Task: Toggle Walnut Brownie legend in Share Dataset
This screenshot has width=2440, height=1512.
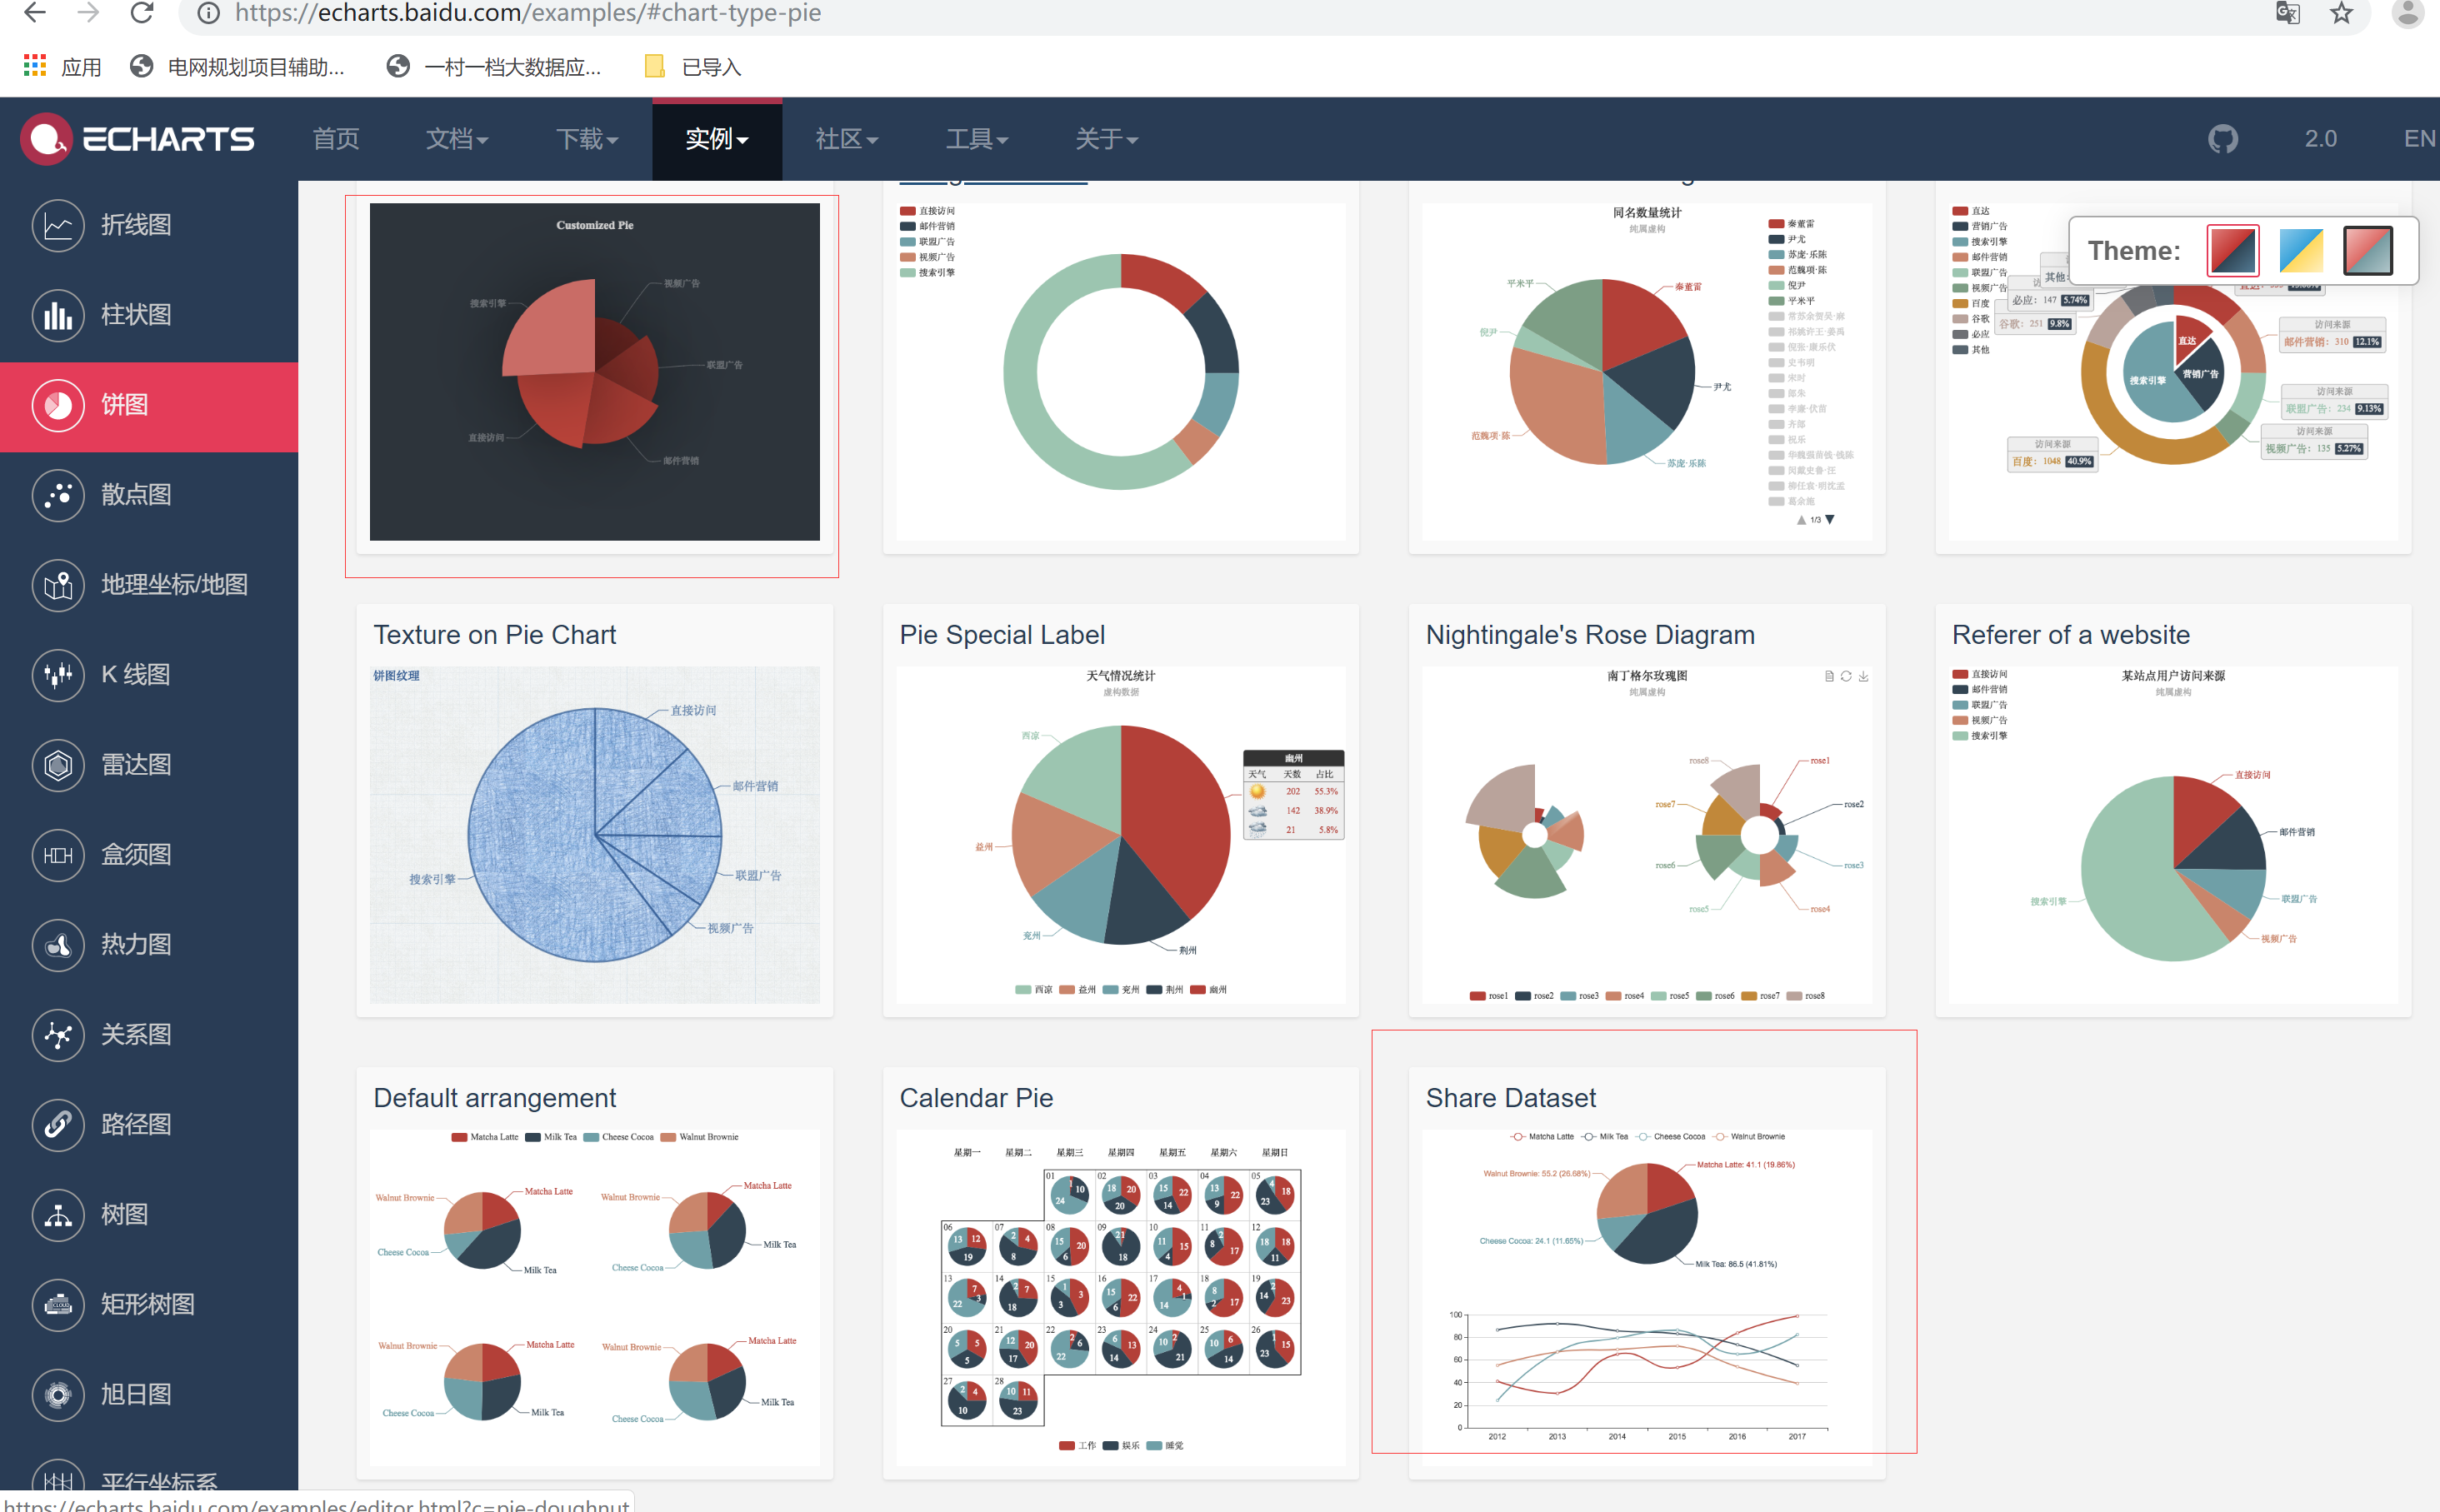Action: click(1749, 1137)
